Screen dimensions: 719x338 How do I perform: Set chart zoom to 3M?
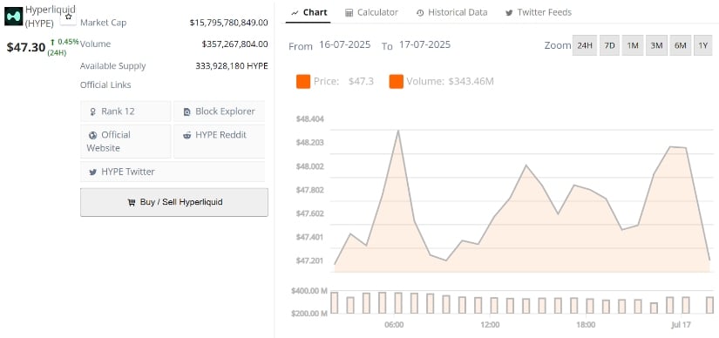[x=656, y=45]
